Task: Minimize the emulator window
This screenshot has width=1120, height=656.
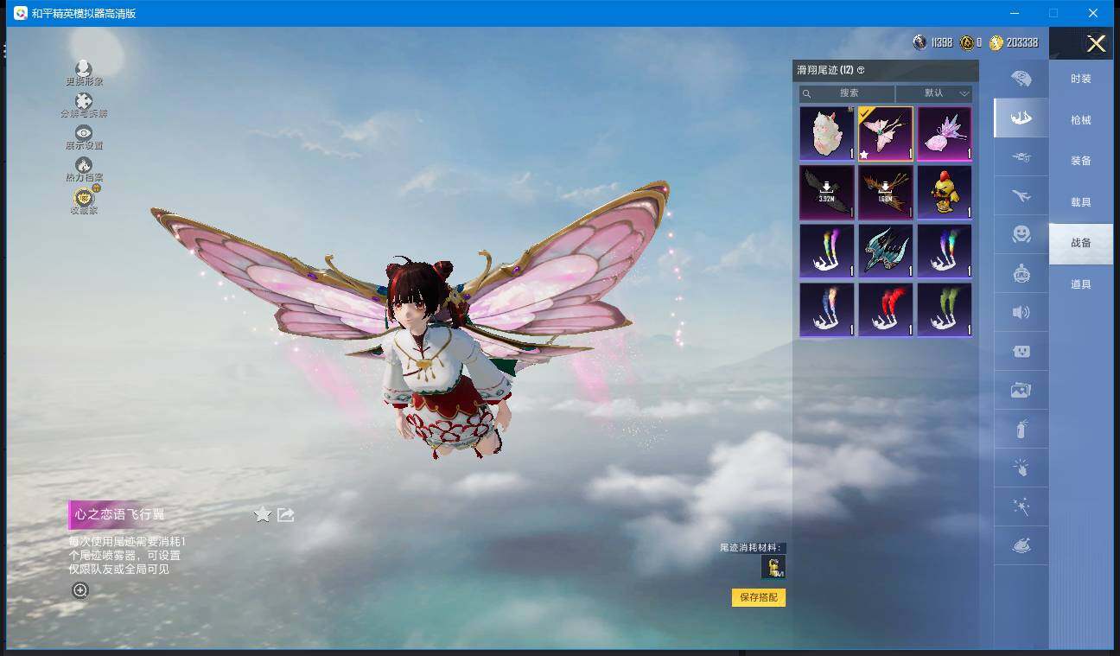Action: 1013,13
